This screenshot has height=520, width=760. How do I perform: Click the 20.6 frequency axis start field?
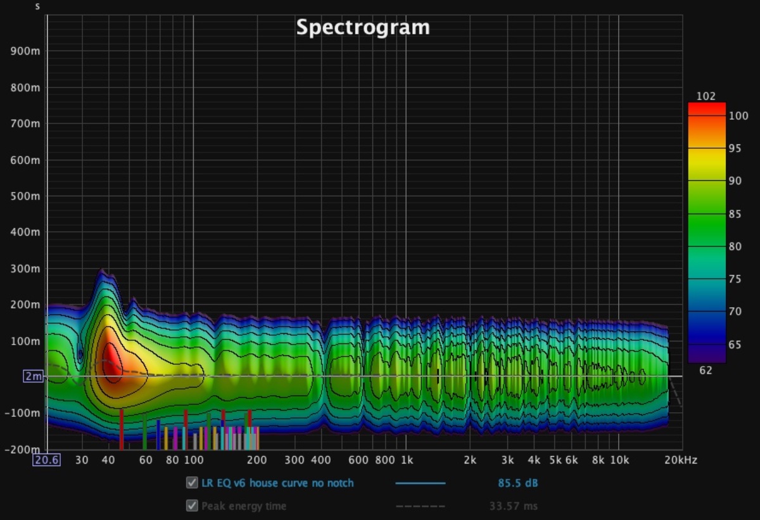(47, 460)
